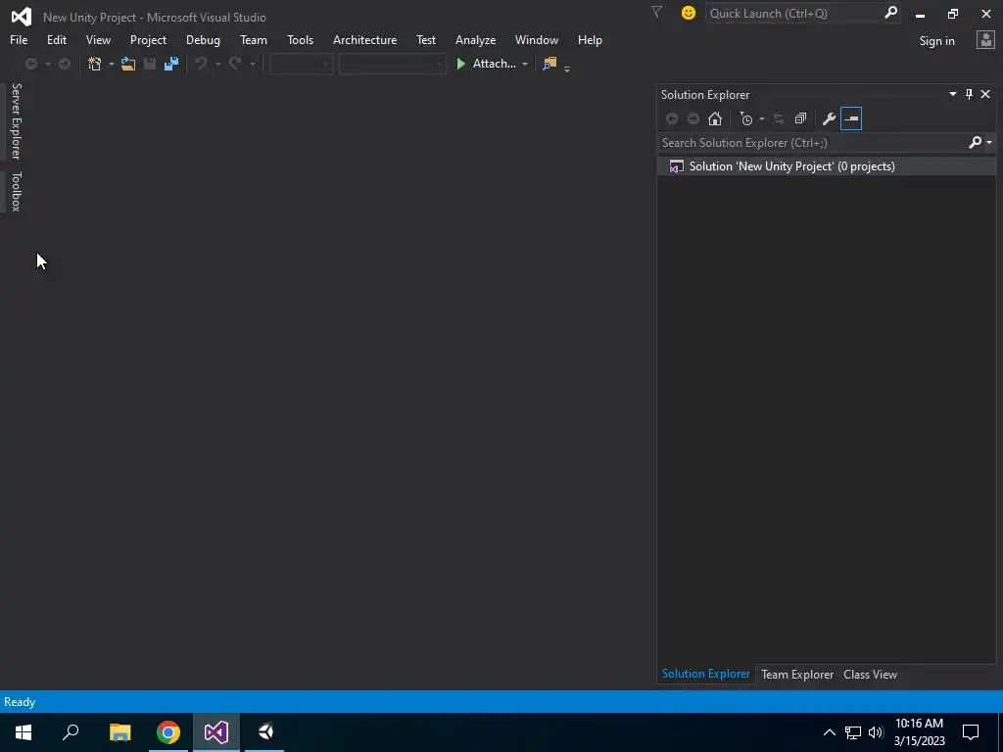Image resolution: width=1003 pixels, height=752 pixels.
Task: Open Google Chrome from the taskbar
Action: pyautogui.click(x=168, y=732)
